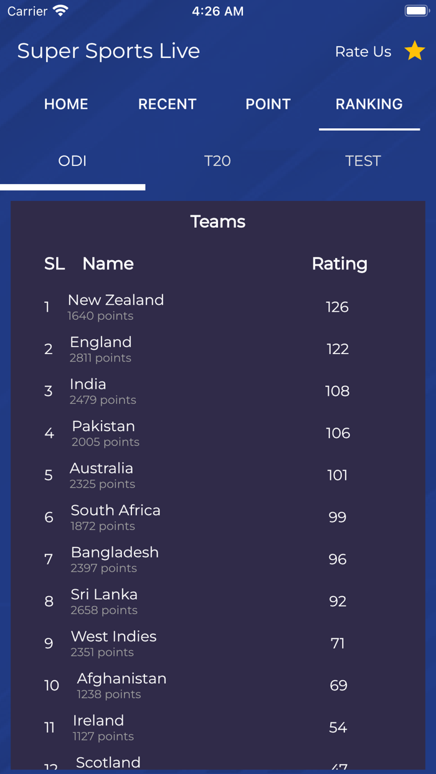
Task: Switch to the RECENT tab
Action: point(167,105)
